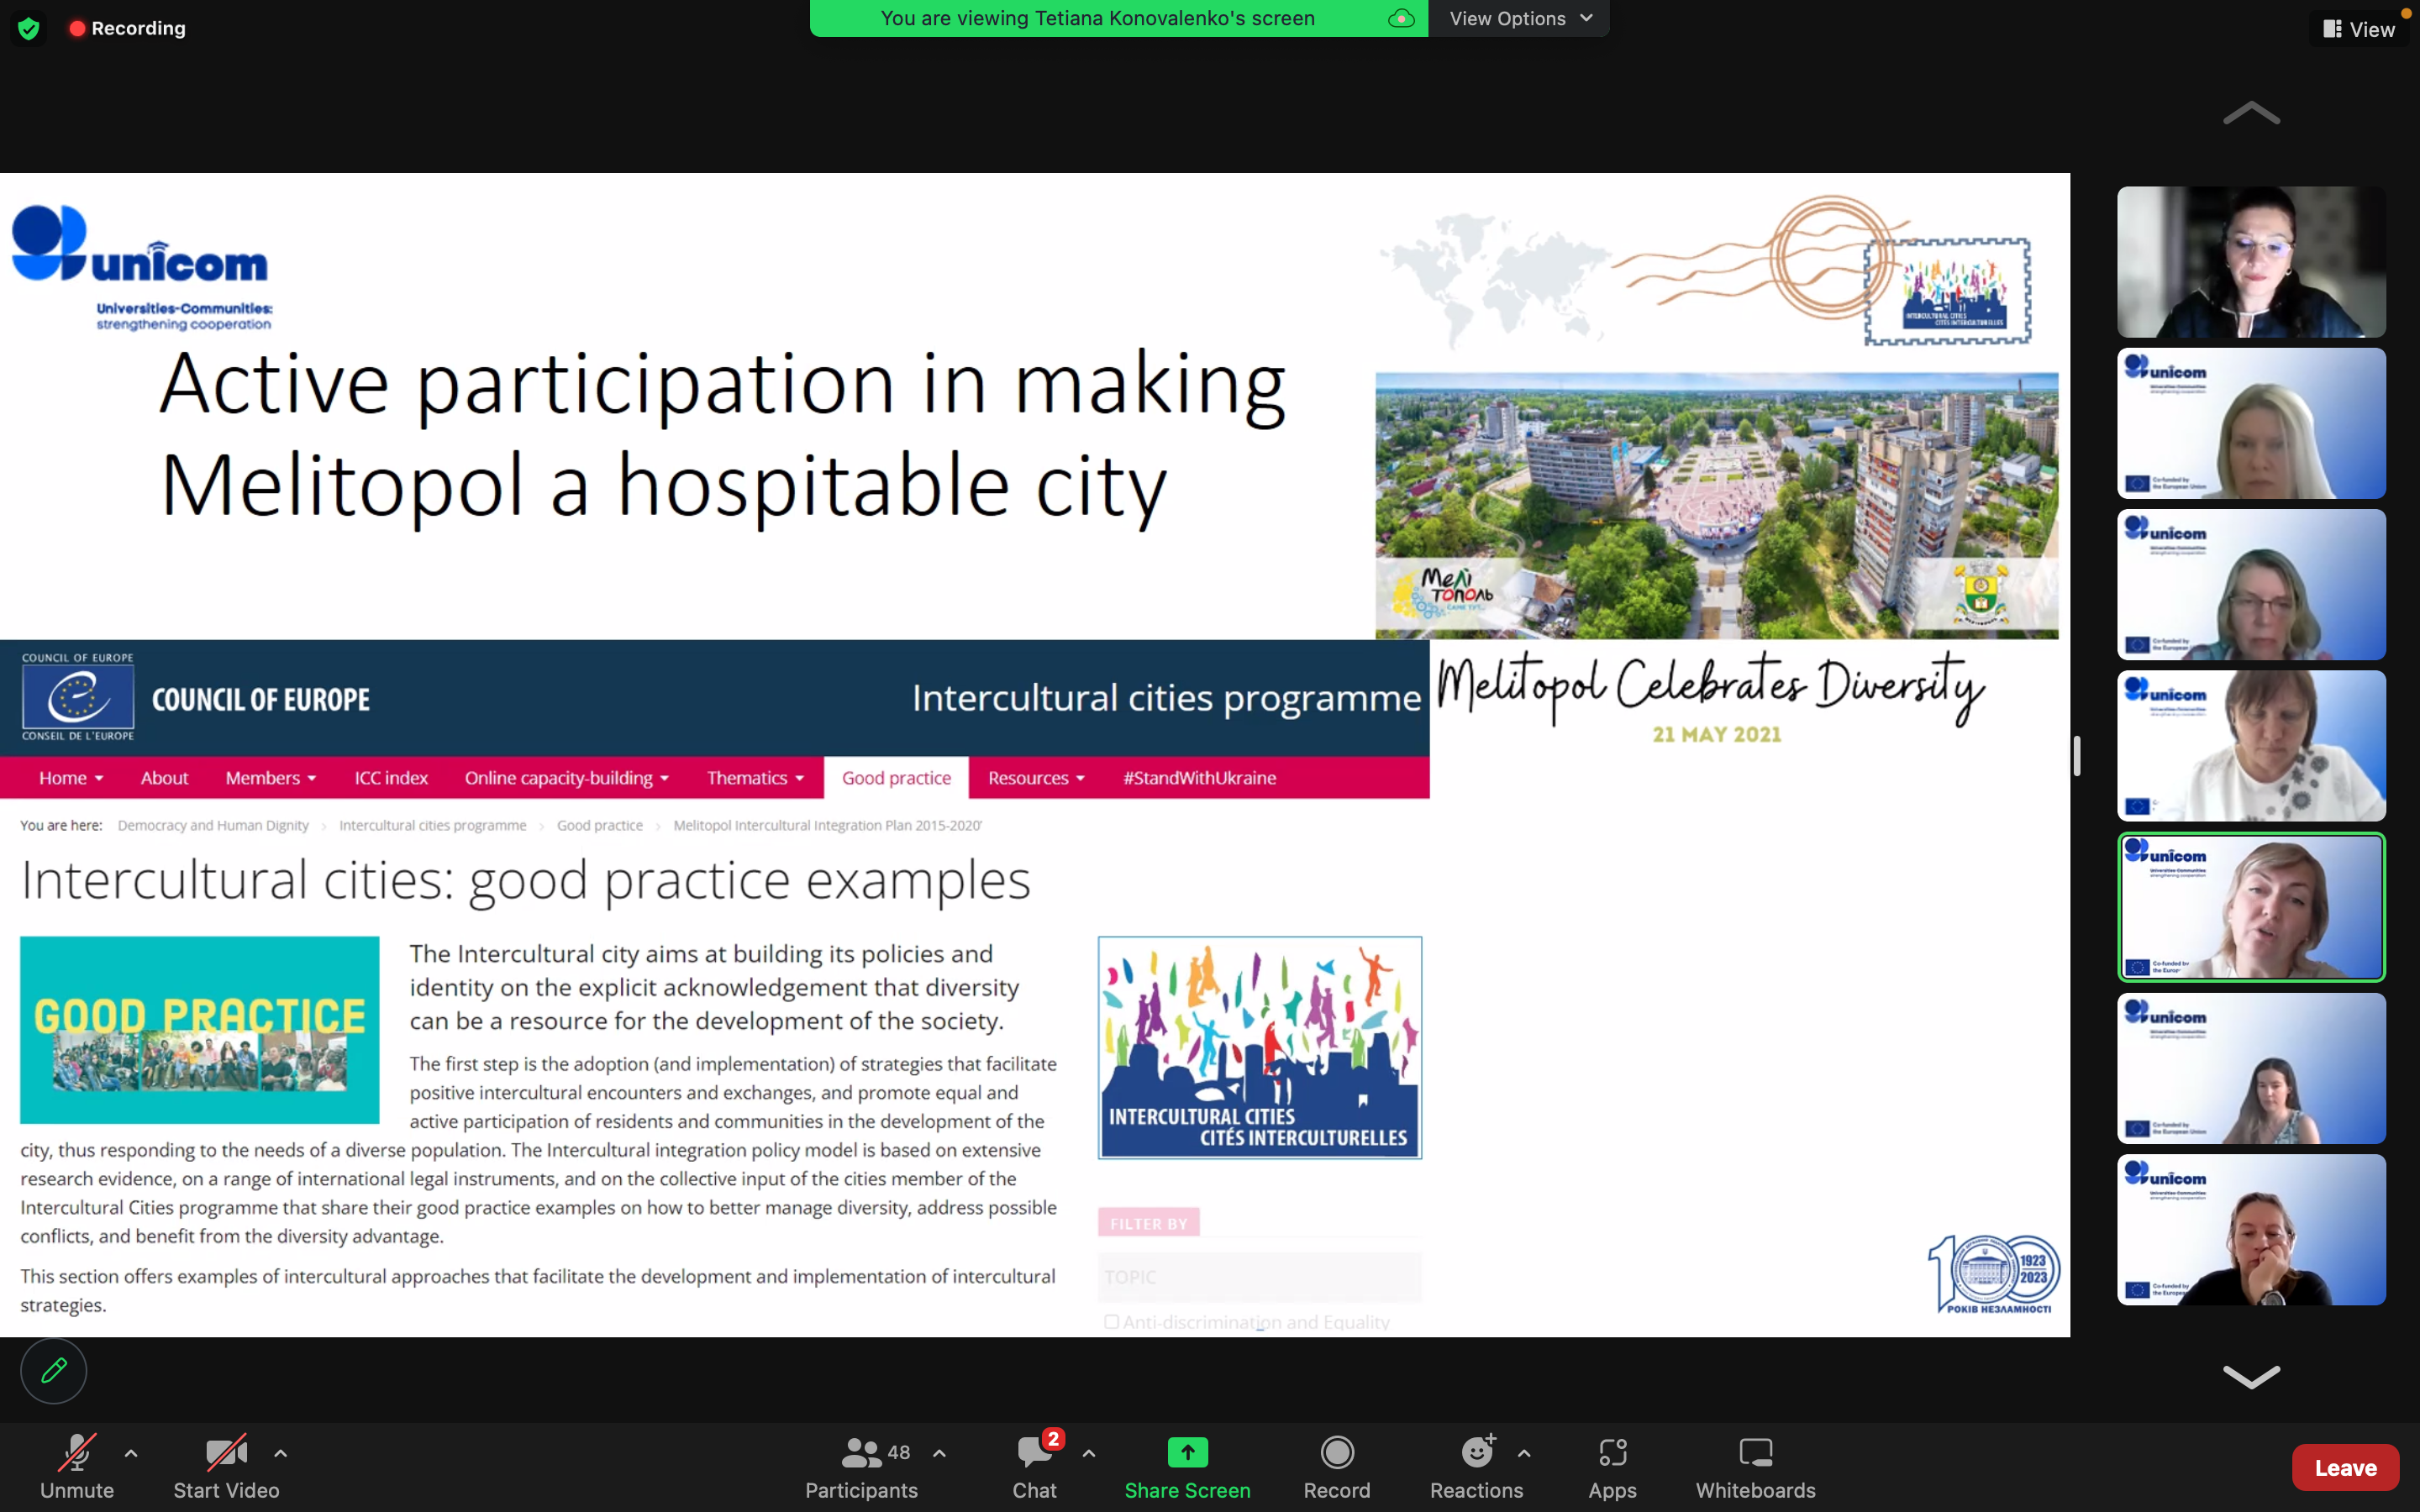Select the ICC index menu item

391,778
